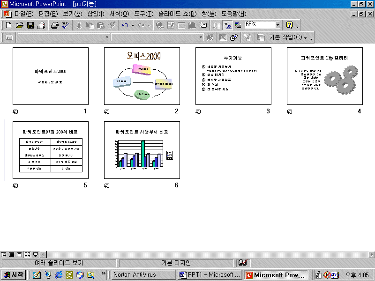Click the New Slide icon
The image size is (375, 281).
(203, 25)
